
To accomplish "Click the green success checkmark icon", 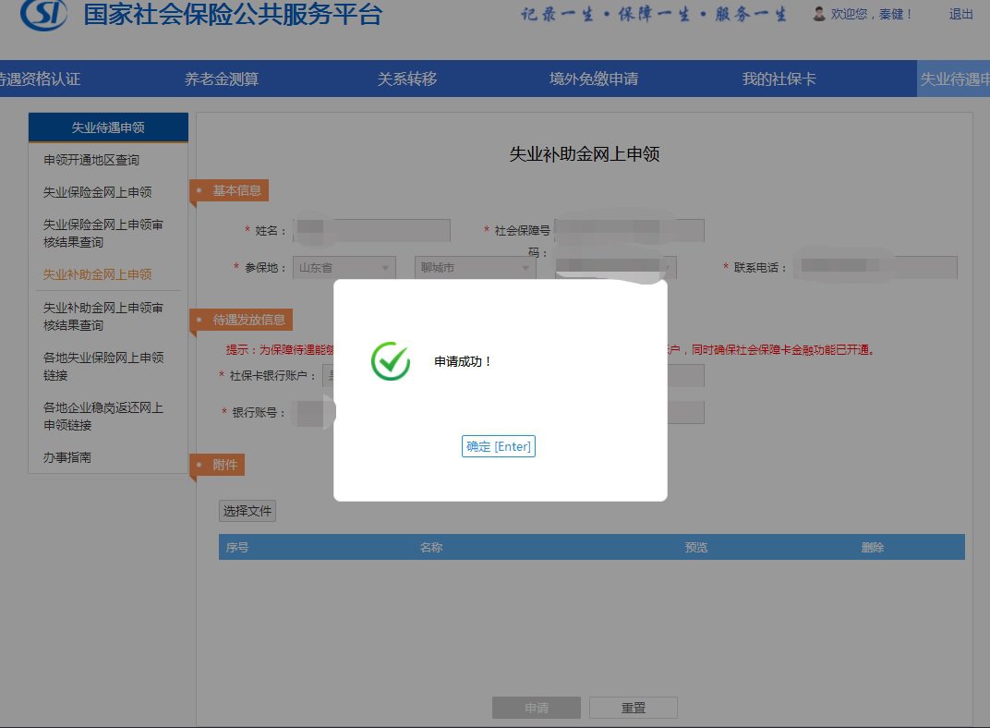I will (x=391, y=361).
